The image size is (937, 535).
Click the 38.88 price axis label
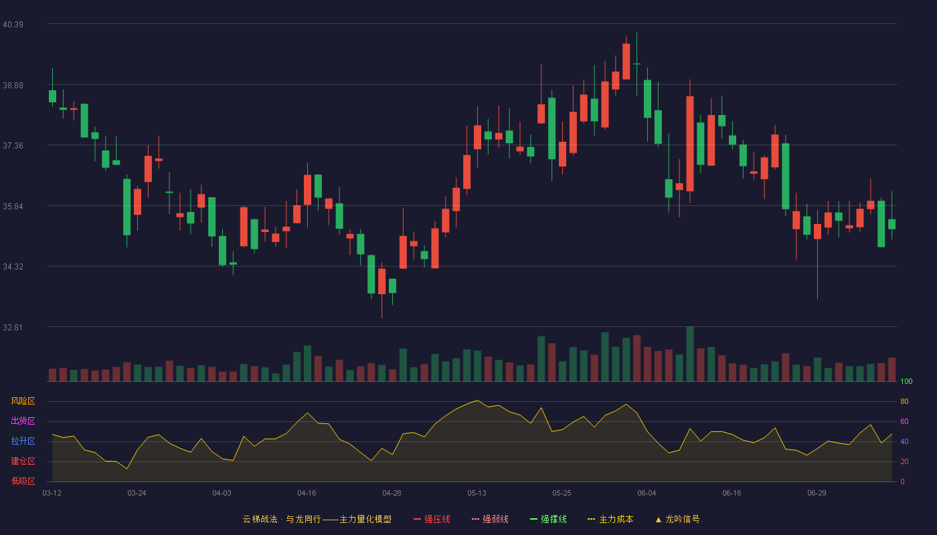[x=13, y=85]
